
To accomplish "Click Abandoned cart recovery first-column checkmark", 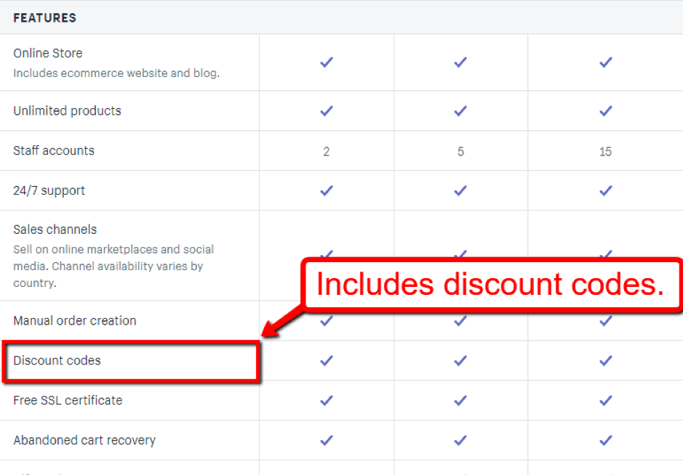I will [327, 440].
